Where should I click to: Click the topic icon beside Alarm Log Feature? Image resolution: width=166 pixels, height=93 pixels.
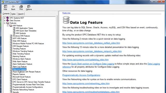pos(11,67)
